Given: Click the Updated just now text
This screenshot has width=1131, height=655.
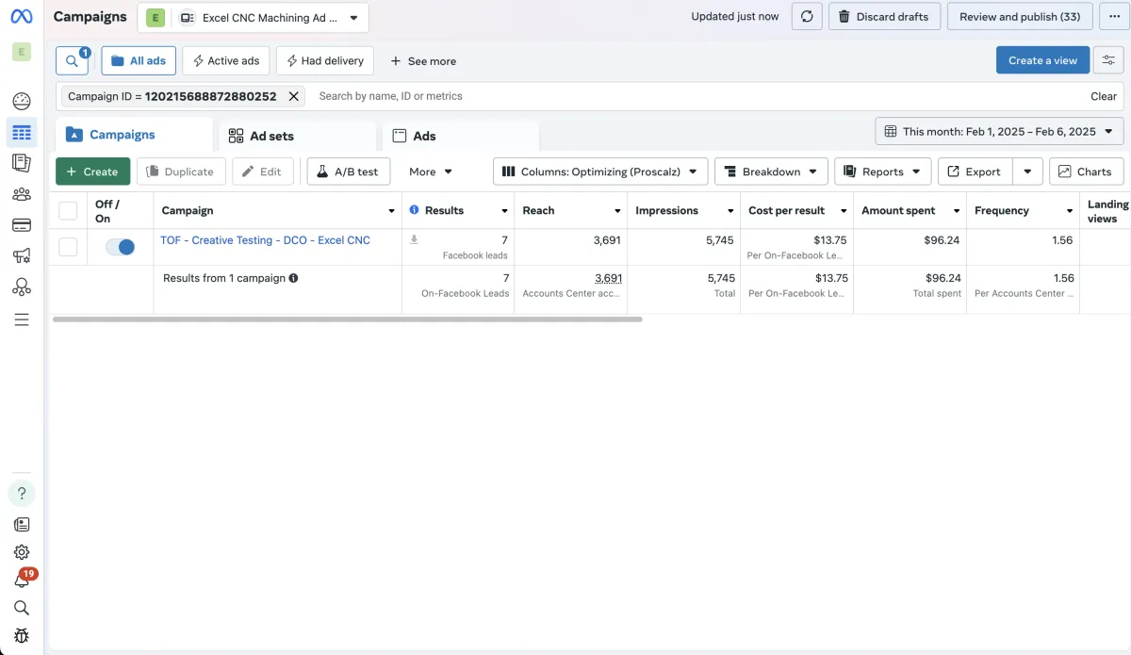Looking at the screenshot, I should (735, 17).
